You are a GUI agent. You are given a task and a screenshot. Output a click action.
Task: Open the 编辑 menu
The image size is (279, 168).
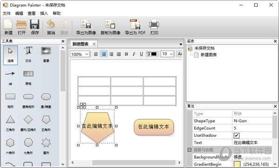(19, 13)
